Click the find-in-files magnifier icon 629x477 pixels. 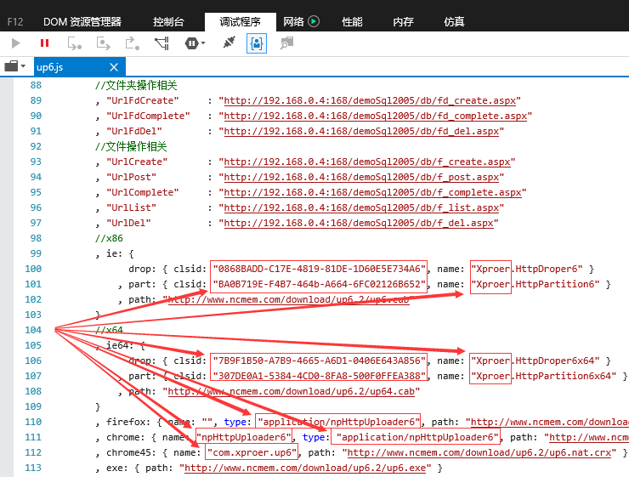coord(286,43)
